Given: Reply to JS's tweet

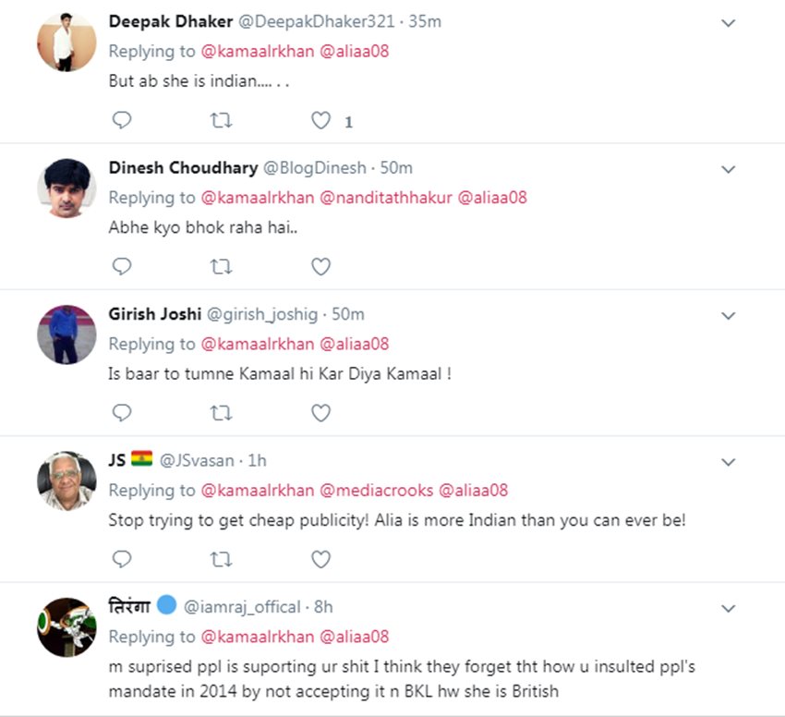Looking at the screenshot, I should tap(122, 559).
